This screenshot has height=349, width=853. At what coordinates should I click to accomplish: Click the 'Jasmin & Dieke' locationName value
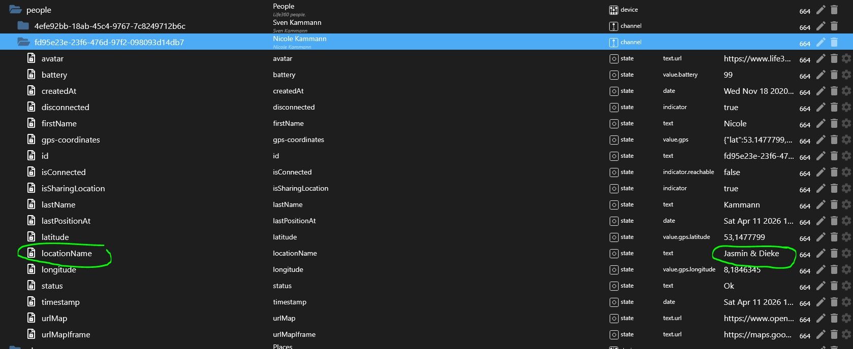pyautogui.click(x=751, y=254)
